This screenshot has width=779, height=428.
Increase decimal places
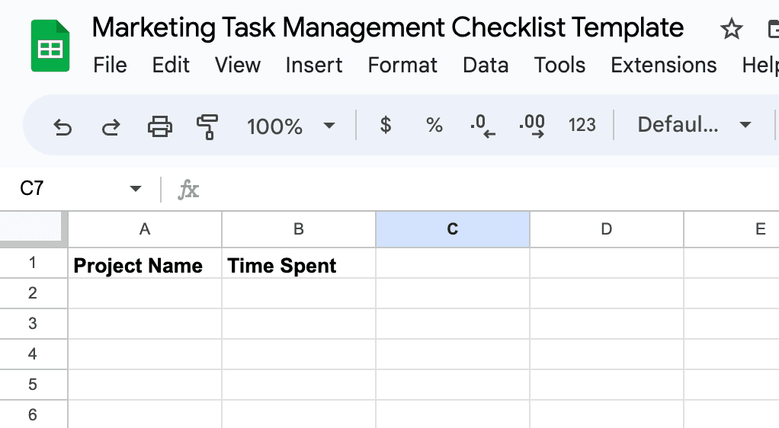[x=532, y=126]
